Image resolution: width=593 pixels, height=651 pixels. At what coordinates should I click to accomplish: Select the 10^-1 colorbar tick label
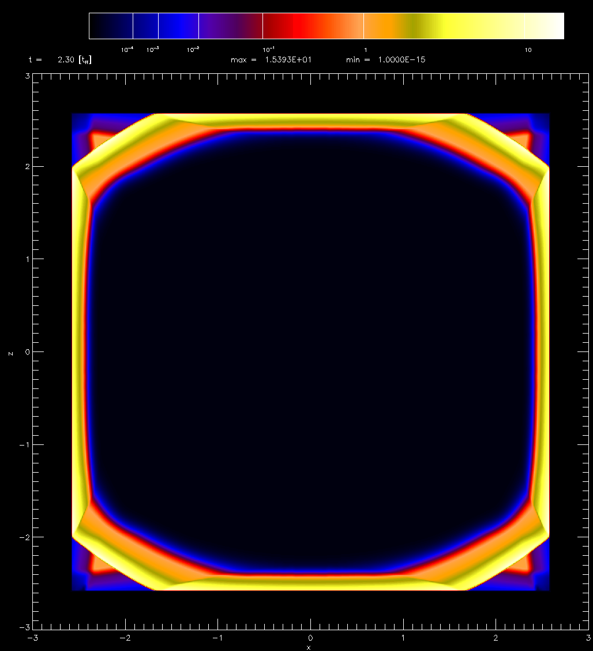click(x=268, y=50)
